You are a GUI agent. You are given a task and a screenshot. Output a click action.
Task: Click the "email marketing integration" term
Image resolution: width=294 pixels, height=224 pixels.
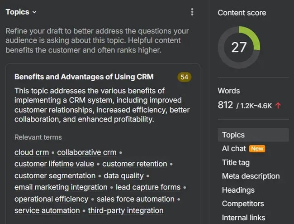[61, 187]
